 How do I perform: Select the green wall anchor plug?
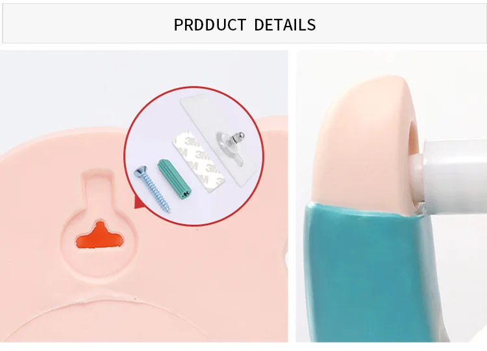174,178
